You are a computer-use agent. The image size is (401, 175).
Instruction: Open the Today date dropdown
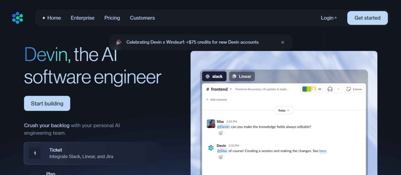pyautogui.click(x=284, y=110)
